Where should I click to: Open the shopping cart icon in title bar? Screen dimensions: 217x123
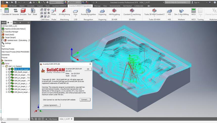(210, 2)
